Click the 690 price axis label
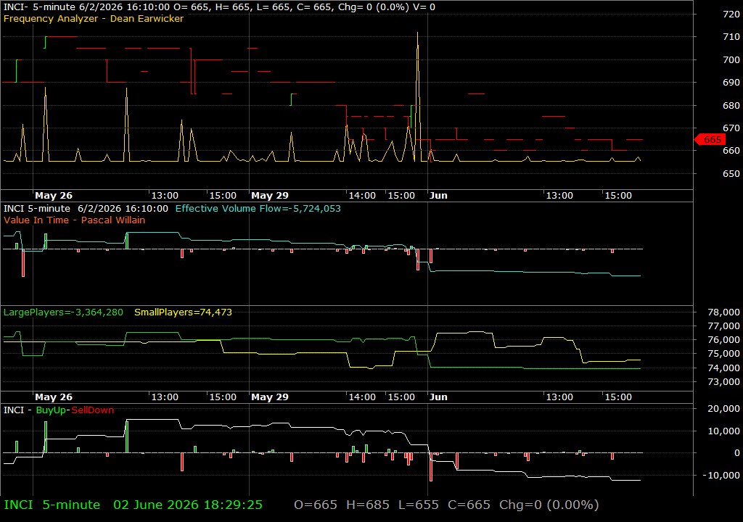This screenshot has height=522, width=743. tap(731, 82)
